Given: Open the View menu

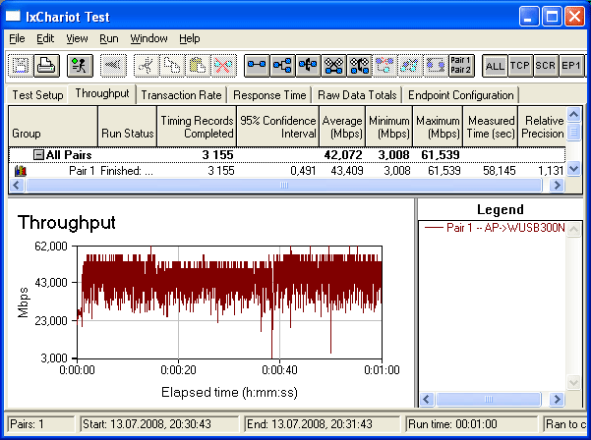Looking at the screenshot, I should pyautogui.click(x=77, y=38).
